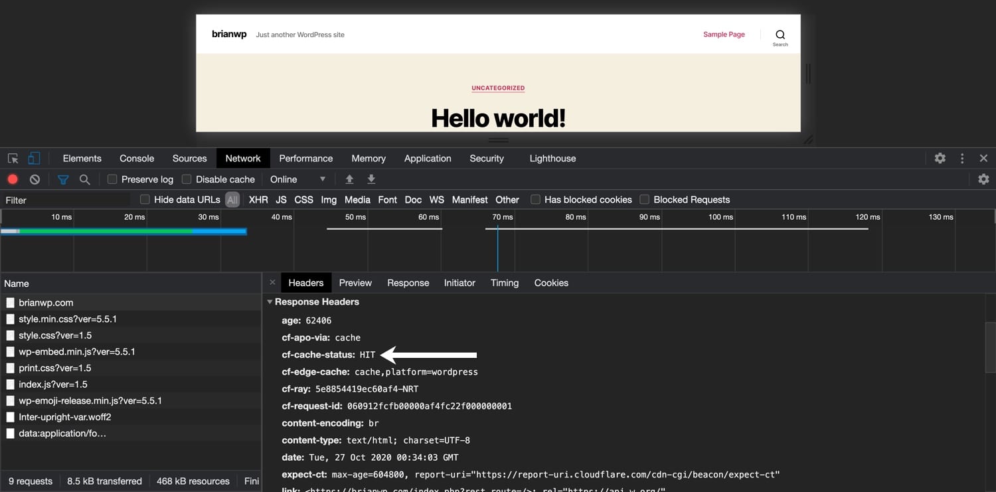Enable Hide data URLs filtering
The height and width of the screenshot is (492, 996).
pos(143,199)
